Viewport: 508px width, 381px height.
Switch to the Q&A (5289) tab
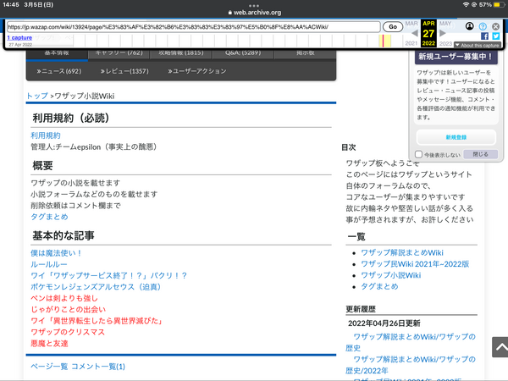[x=243, y=52]
